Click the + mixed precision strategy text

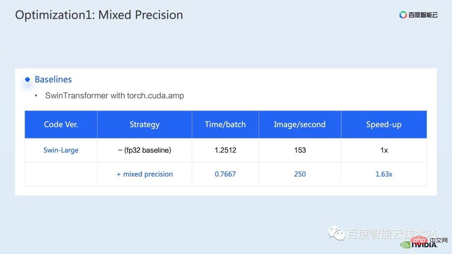[145, 174]
